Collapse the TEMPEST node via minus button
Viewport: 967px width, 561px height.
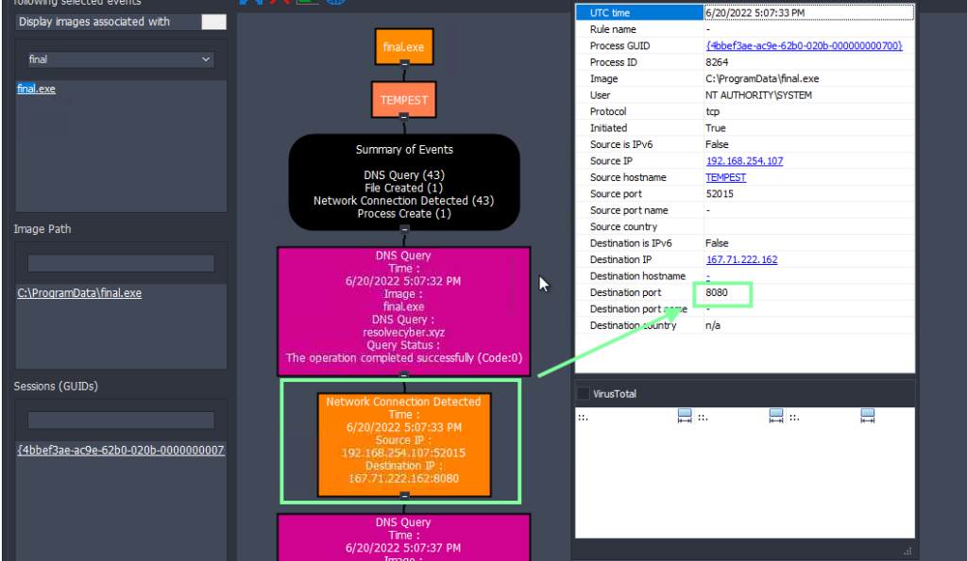pos(404,117)
